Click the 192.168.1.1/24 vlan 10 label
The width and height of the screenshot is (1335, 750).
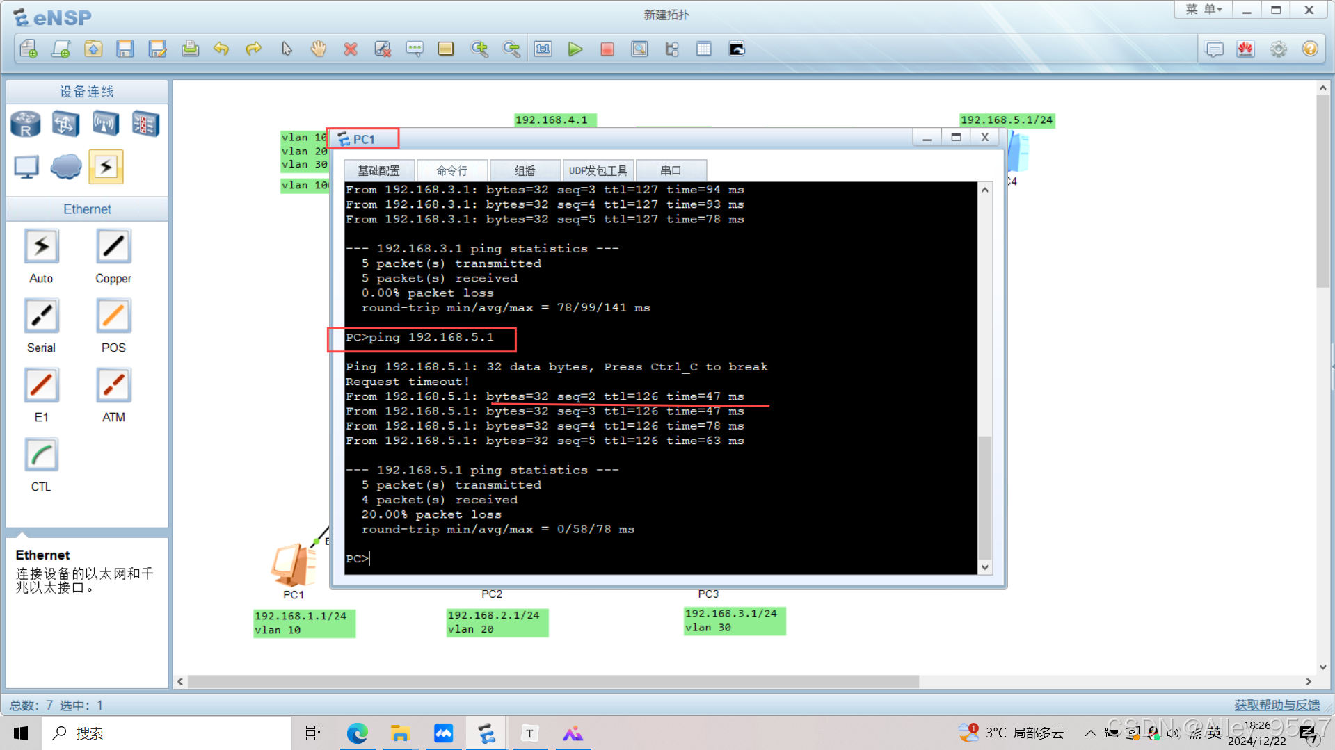click(x=304, y=623)
